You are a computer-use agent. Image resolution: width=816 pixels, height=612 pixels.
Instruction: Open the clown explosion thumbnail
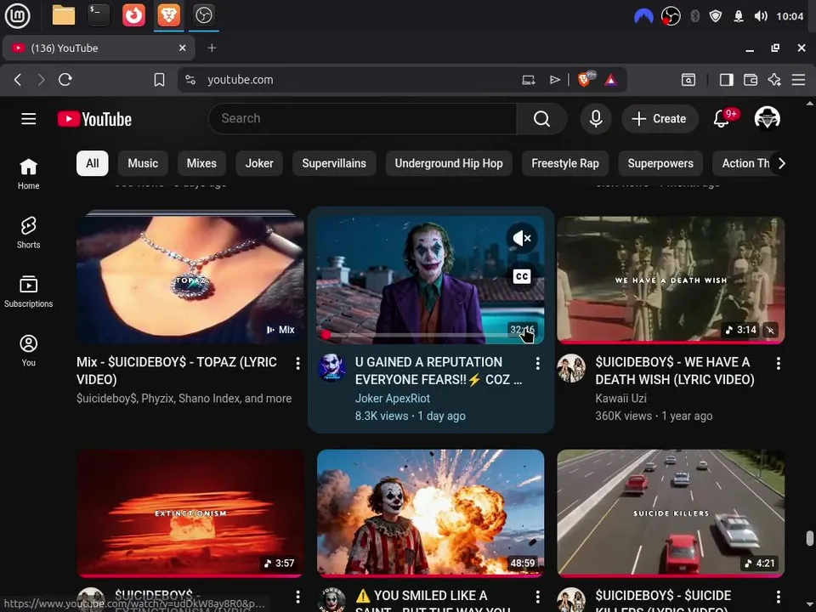[x=430, y=513]
